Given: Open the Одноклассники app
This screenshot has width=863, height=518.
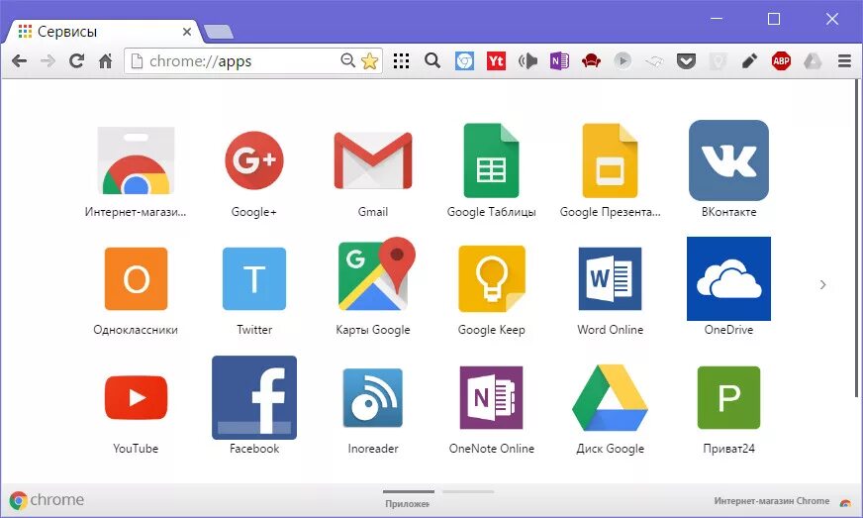Looking at the screenshot, I should pos(136,279).
